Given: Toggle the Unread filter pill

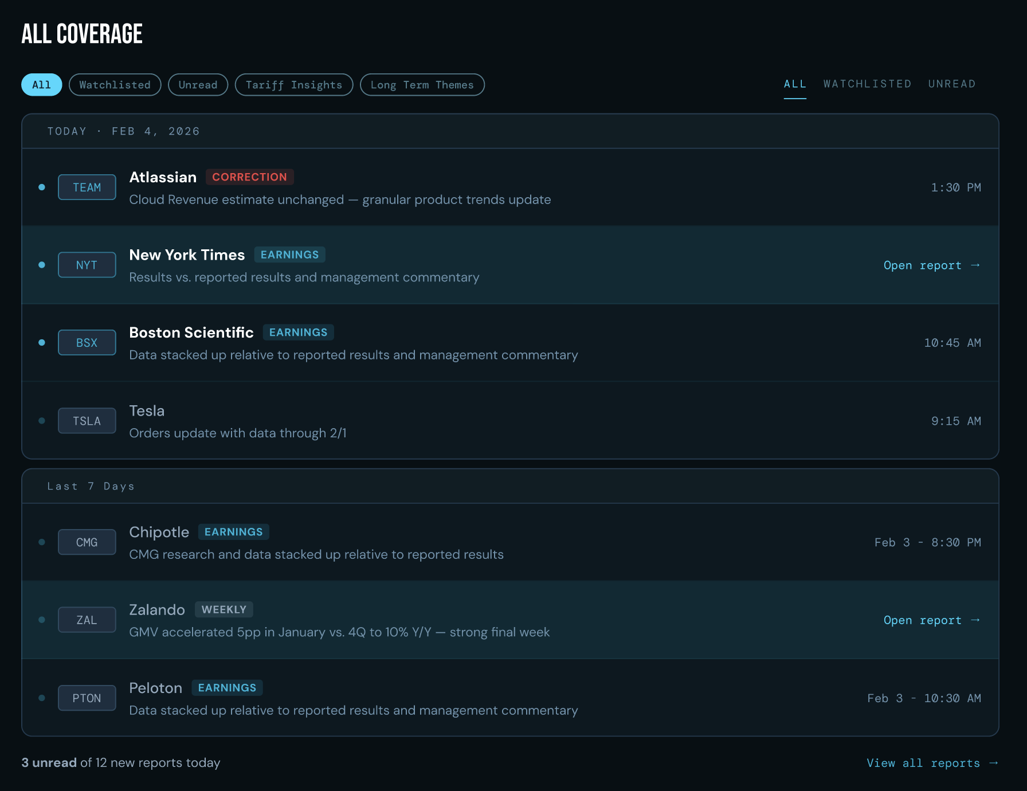Looking at the screenshot, I should (198, 85).
